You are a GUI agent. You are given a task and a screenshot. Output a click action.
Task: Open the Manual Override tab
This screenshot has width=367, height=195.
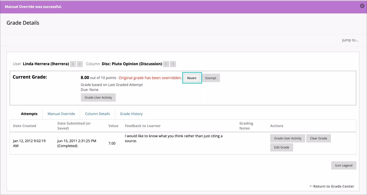61,114
